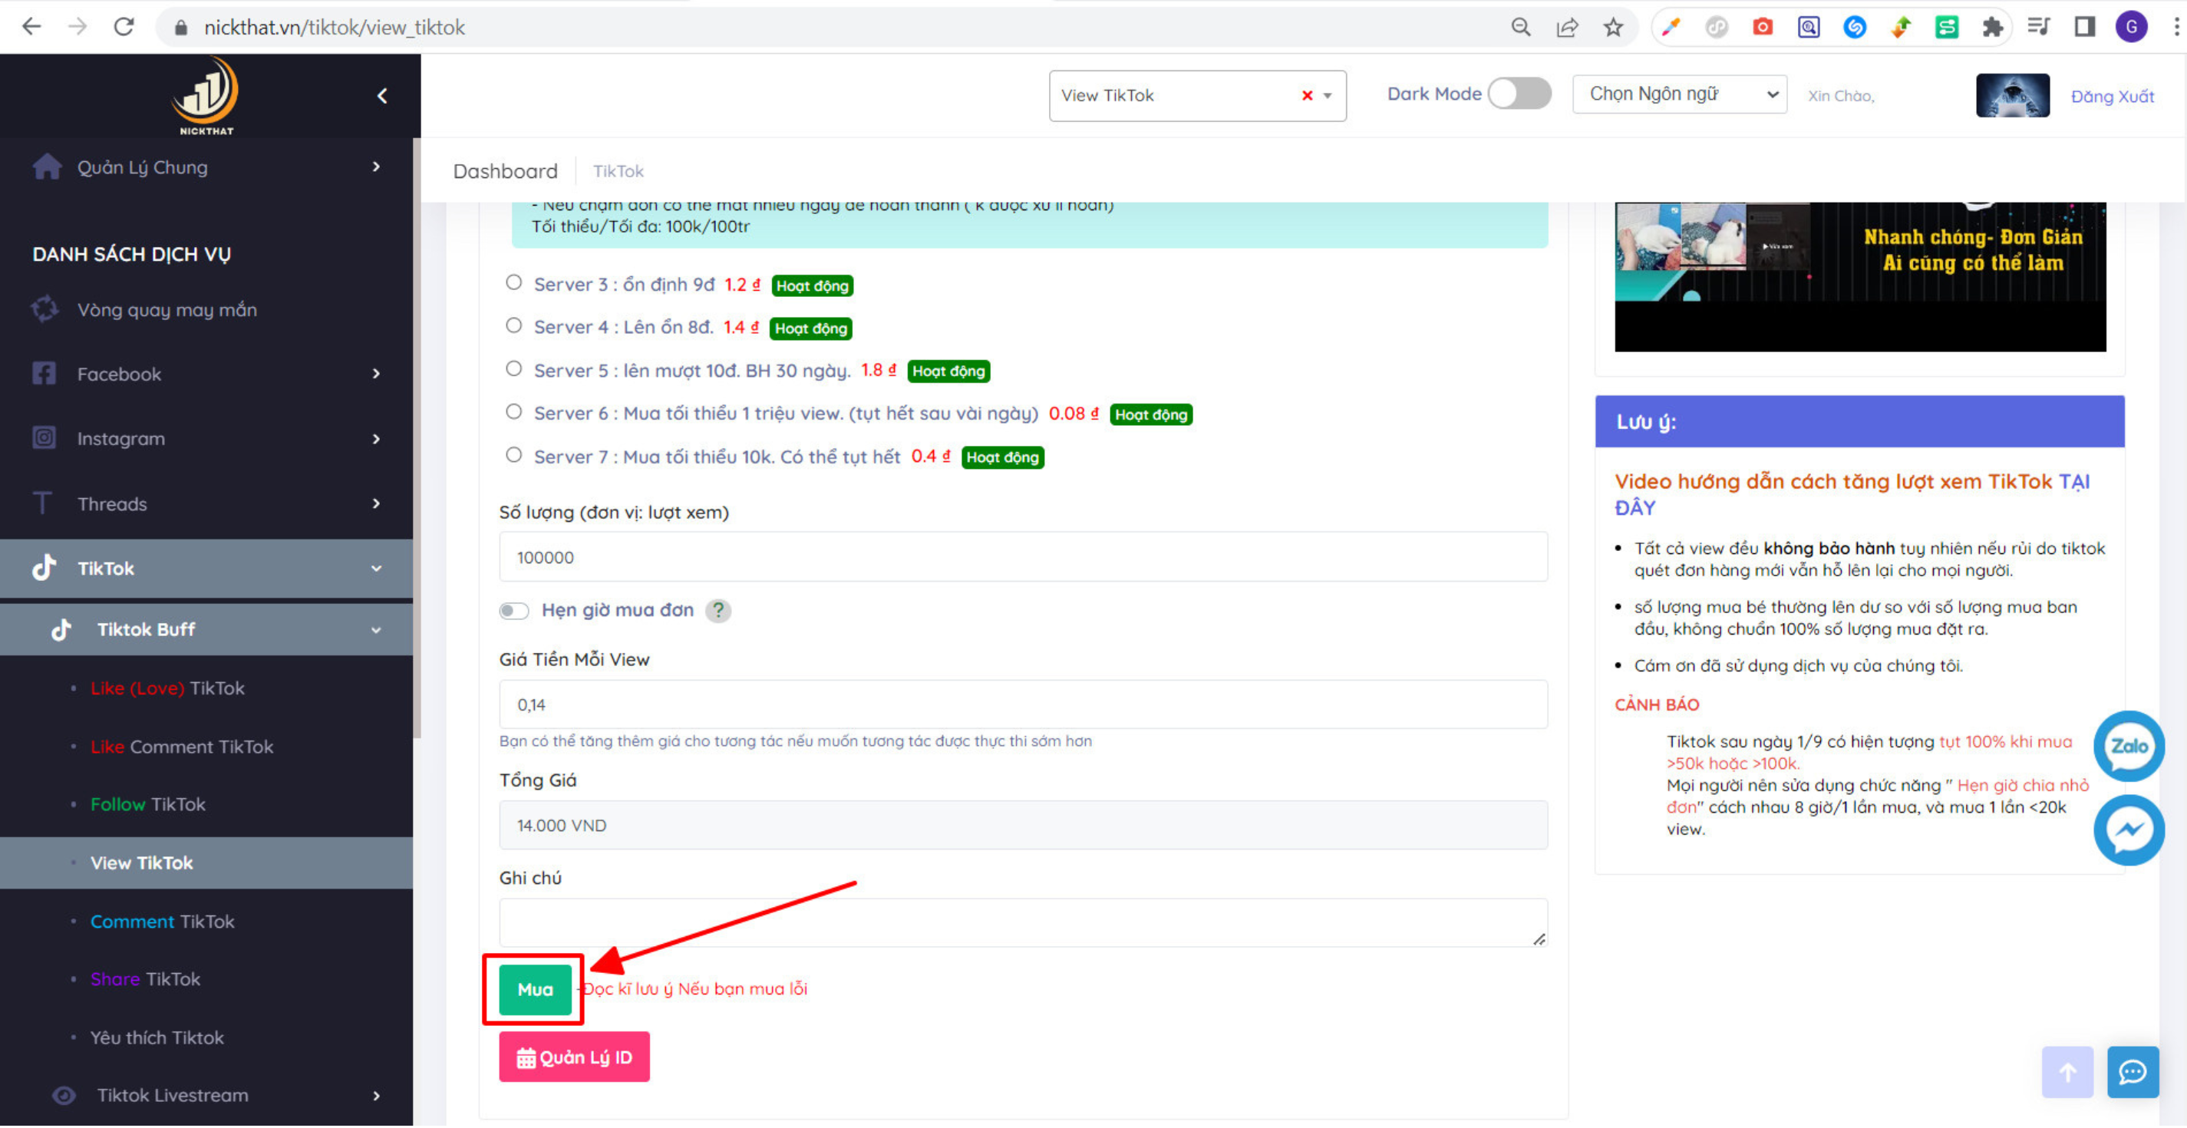Select Server 5 radio button
The width and height of the screenshot is (2187, 1128).
[x=513, y=368]
